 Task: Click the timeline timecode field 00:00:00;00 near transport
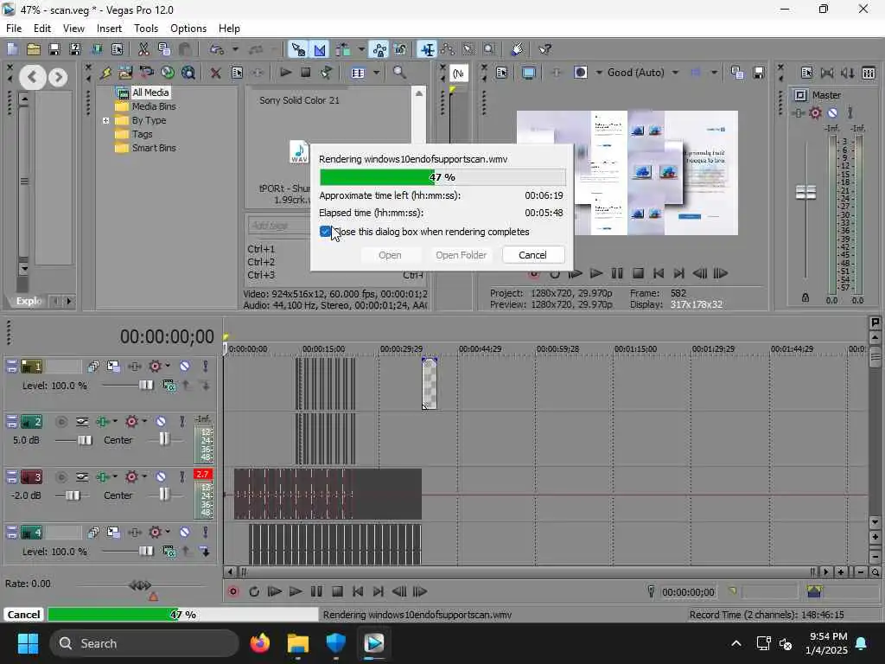tap(688, 591)
